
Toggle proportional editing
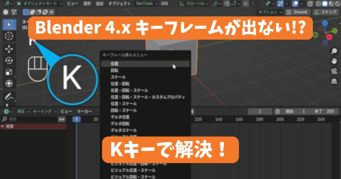[x=246, y=4]
